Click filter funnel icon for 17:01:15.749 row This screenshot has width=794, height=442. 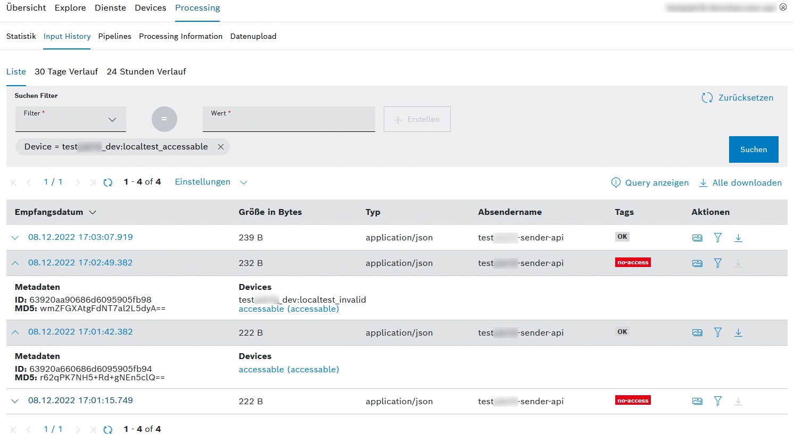(x=717, y=401)
